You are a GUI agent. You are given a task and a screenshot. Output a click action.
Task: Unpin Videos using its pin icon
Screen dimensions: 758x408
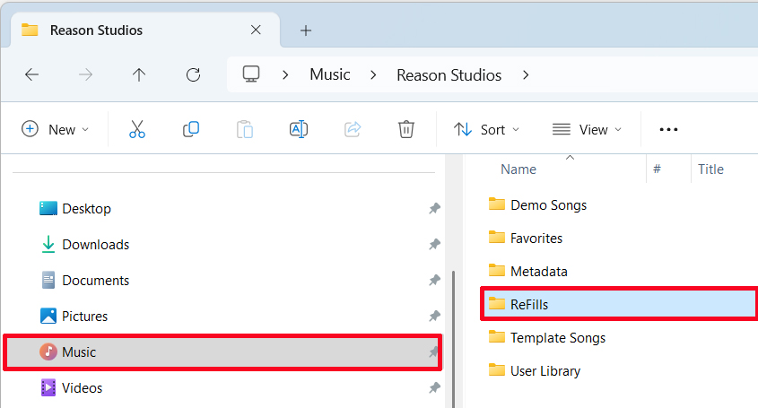(x=434, y=387)
